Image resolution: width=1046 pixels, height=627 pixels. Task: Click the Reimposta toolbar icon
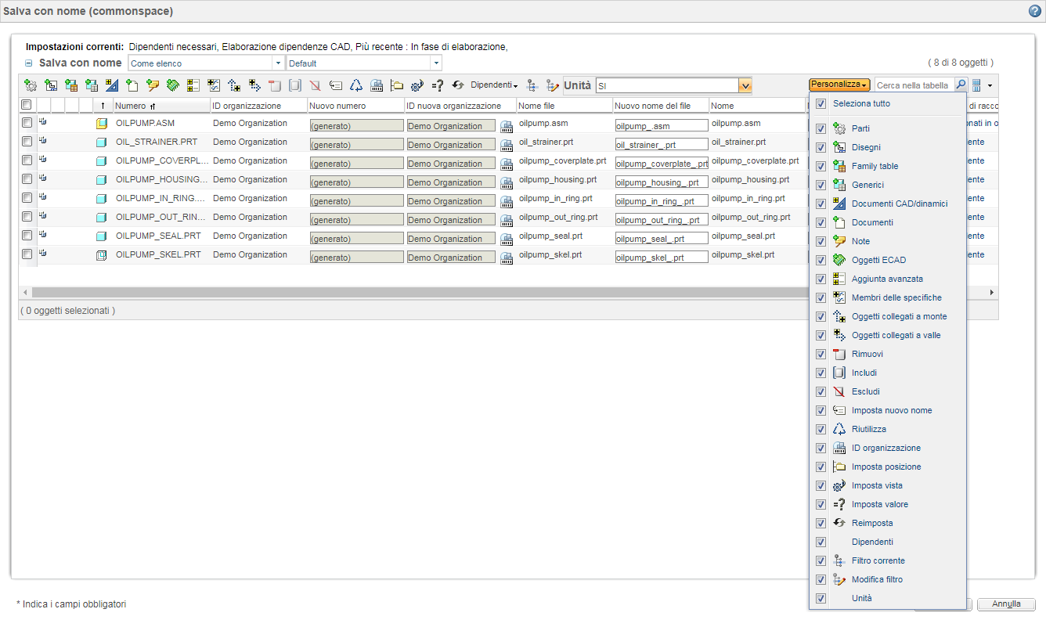[458, 85]
